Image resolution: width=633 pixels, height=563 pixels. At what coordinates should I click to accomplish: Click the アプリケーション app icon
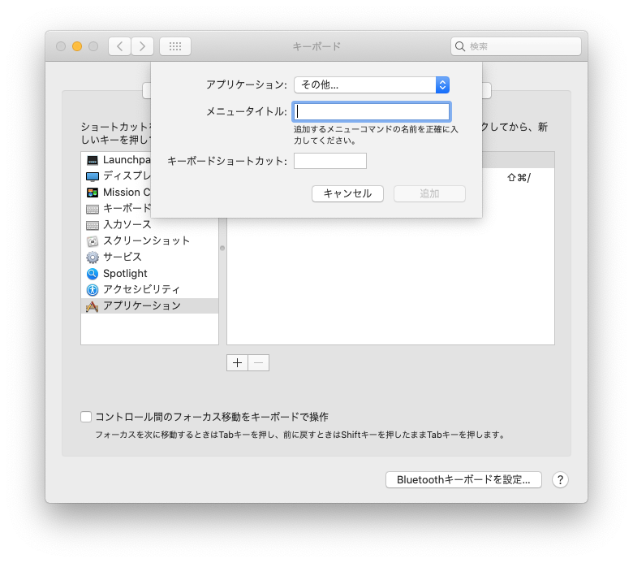92,306
